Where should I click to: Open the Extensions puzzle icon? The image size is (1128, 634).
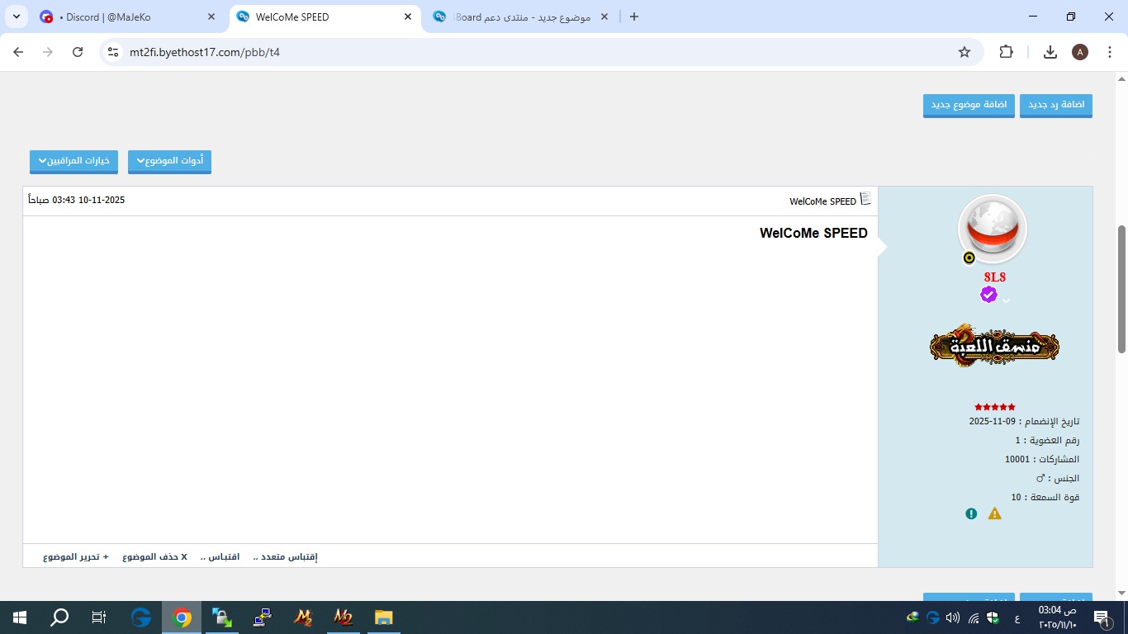click(1006, 52)
